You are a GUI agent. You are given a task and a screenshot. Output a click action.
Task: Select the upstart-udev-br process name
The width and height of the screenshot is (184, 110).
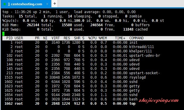(145, 56)
